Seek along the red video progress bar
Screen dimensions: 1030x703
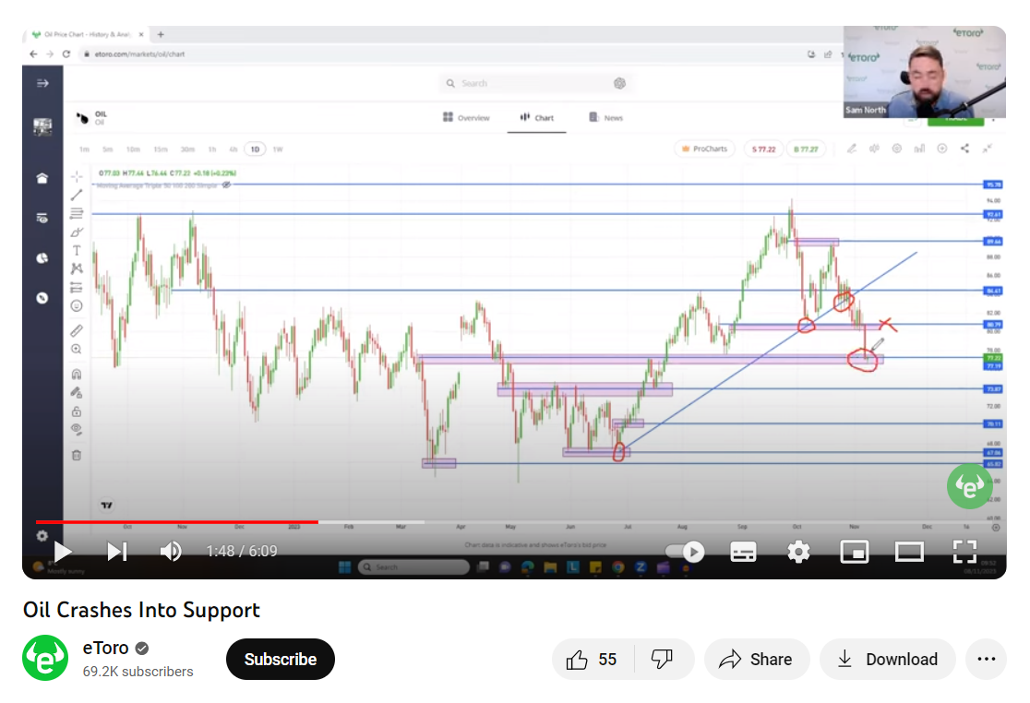point(177,522)
